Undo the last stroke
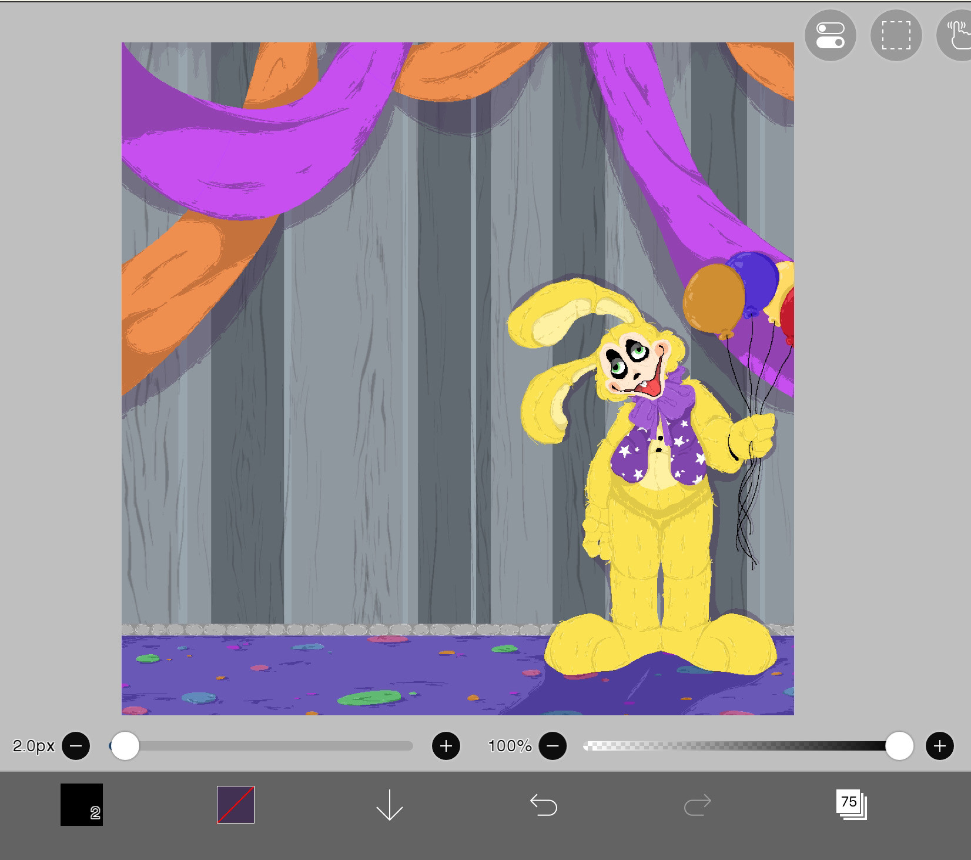The height and width of the screenshot is (860, 971). pyautogui.click(x=544, y=805)
